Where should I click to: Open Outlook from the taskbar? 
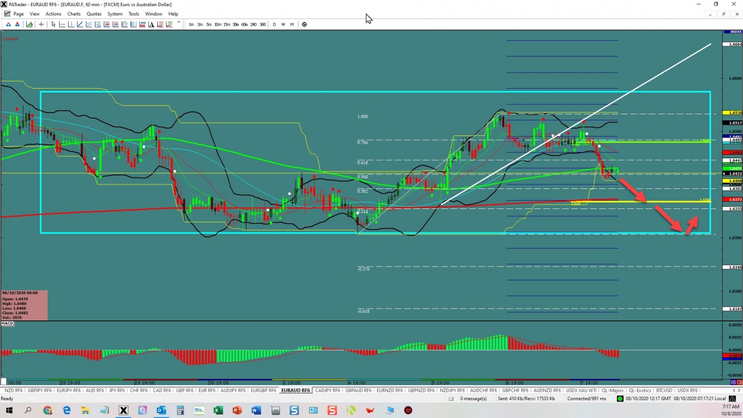click(161, 411)
